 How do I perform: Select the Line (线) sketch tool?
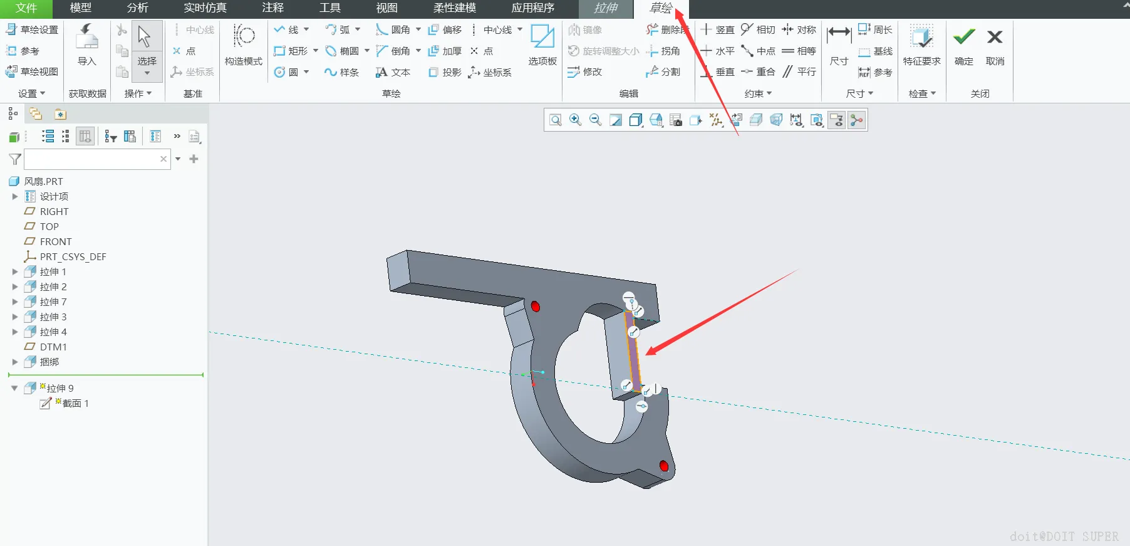point(286,29)
